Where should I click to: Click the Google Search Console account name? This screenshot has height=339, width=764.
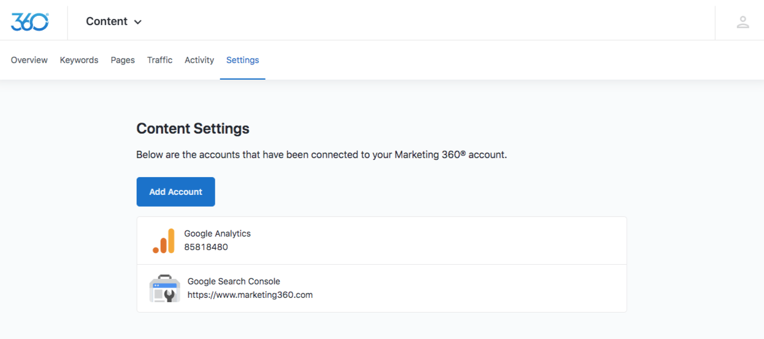(234, 281)
